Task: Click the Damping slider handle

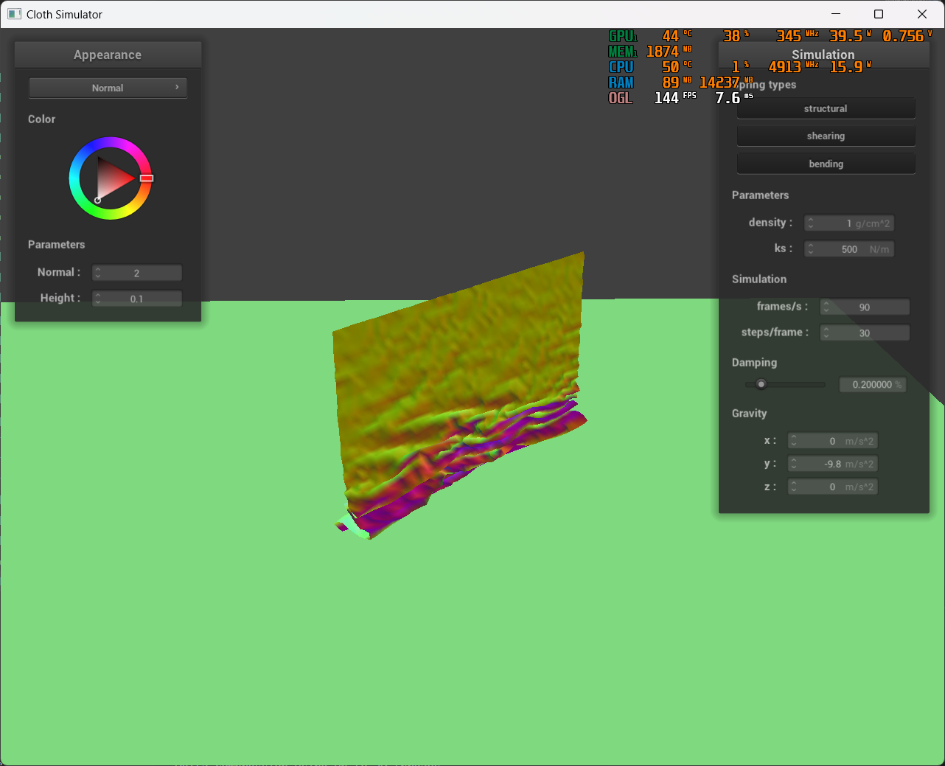Action: [761, 384]
